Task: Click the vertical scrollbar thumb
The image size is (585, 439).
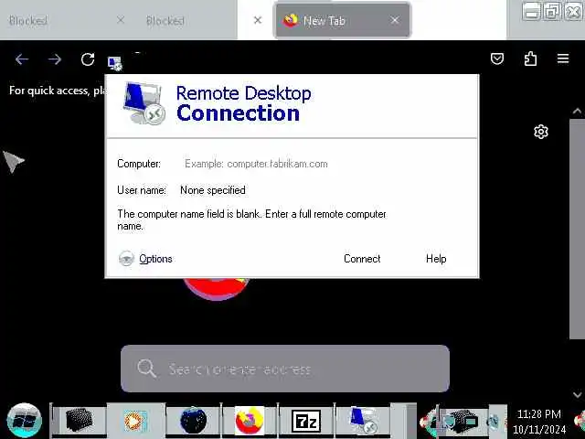Action: pos(577,229)
